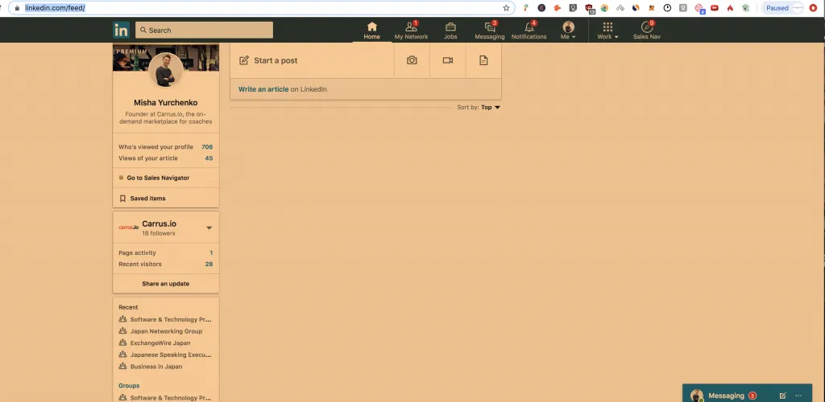
Task: Open Sales Nav compass icon
Action: pyautogui.click(x=647, y=27)
